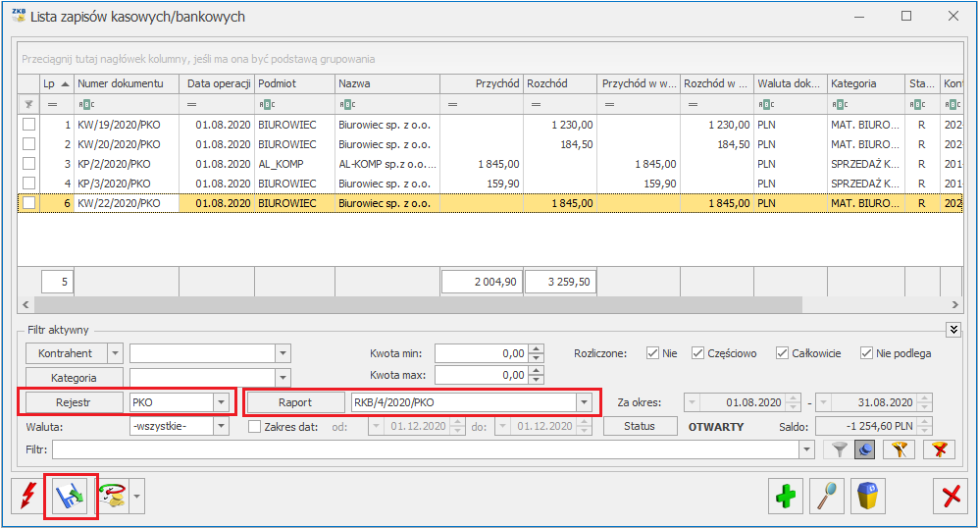Open the Kontrahent type dropdown arrow
Image resolution: width=978 pixels, height=528 pixels.
[116, 353]
